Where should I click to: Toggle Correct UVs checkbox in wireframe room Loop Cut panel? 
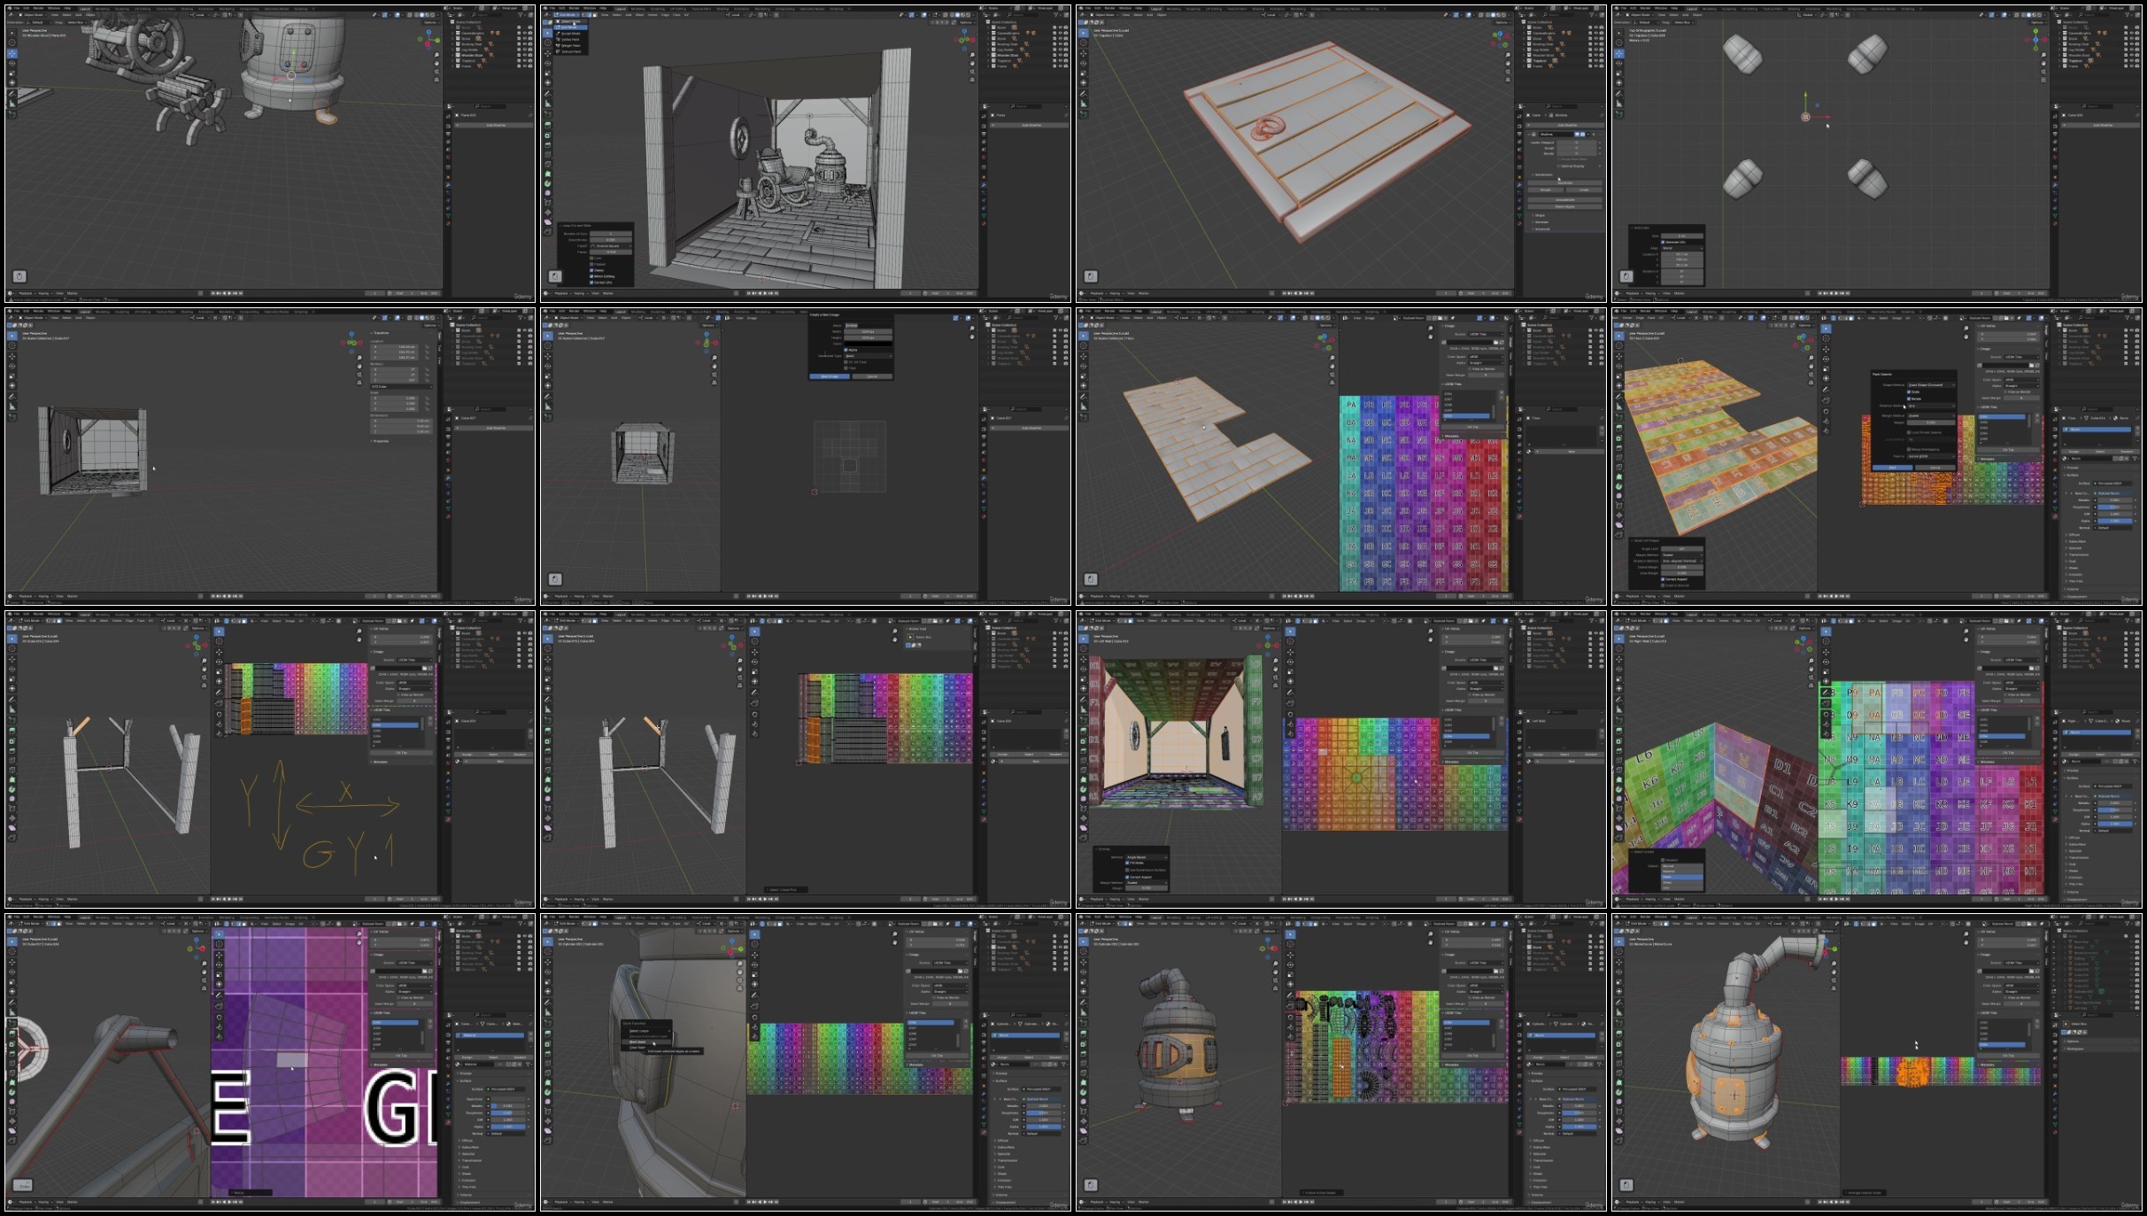tap(591, 283)
